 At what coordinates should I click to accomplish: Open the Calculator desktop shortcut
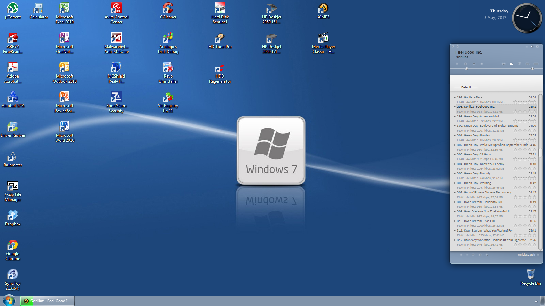[x=39, y=11]
